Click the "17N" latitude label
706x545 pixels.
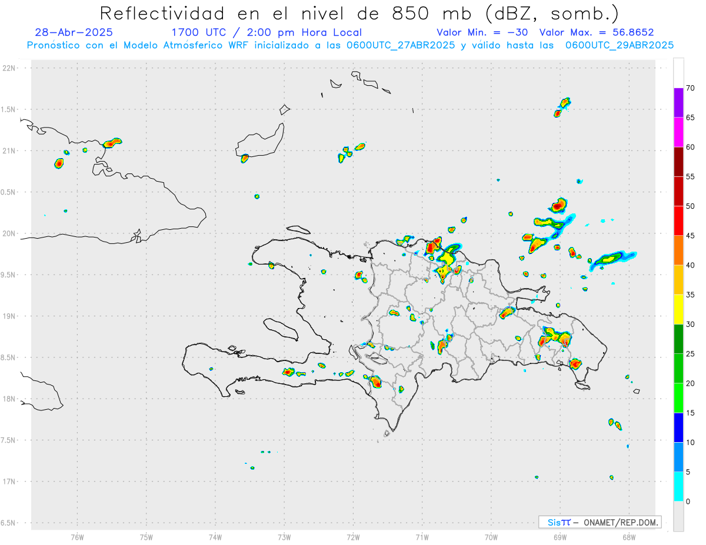(10, 482)
